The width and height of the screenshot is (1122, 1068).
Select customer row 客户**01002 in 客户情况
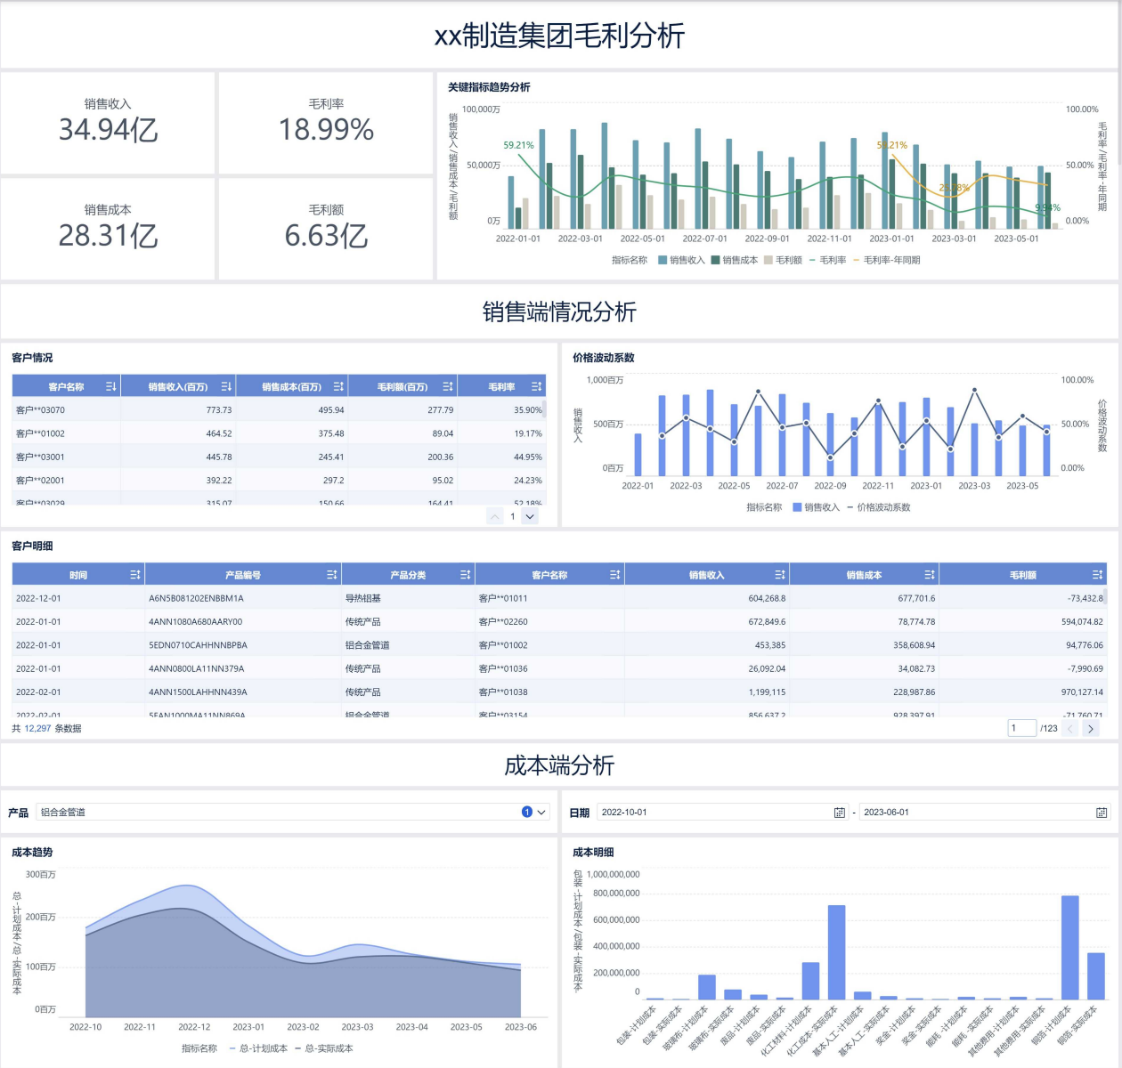pos(277,433)
